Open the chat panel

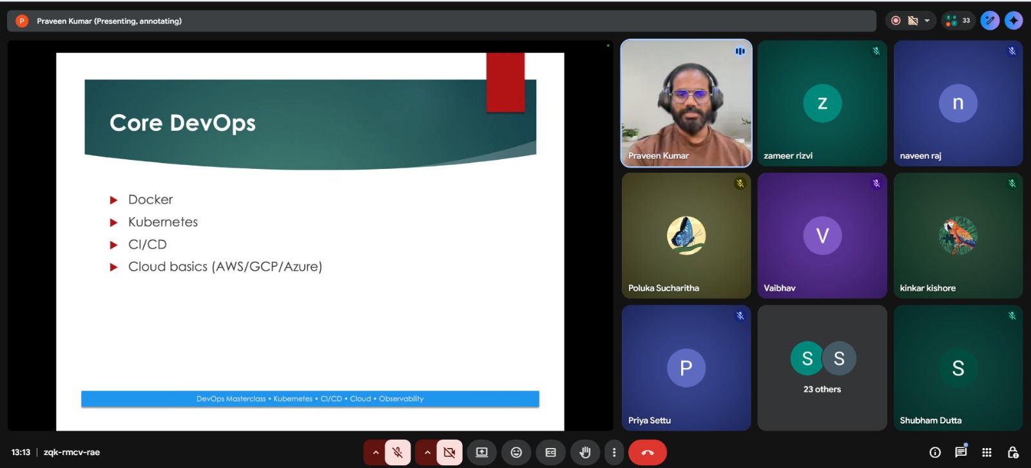point(961,452)
